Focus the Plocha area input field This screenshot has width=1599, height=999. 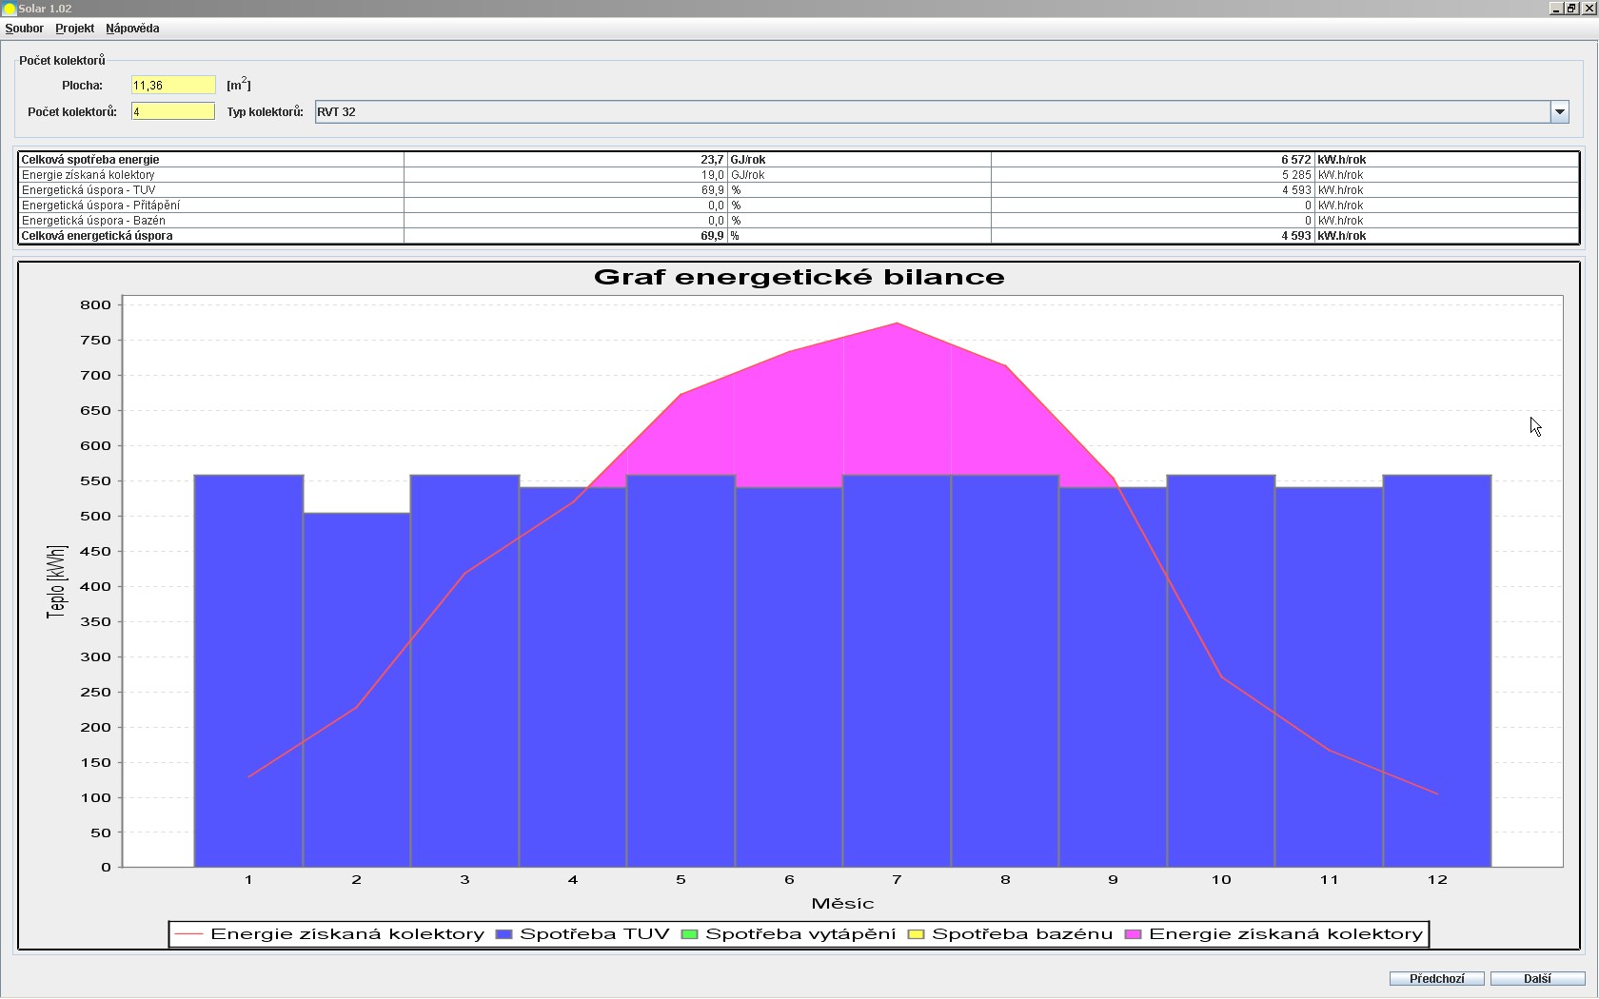pos(173,86)
